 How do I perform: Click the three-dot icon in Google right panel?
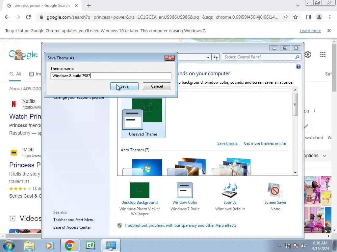point(314,111)
